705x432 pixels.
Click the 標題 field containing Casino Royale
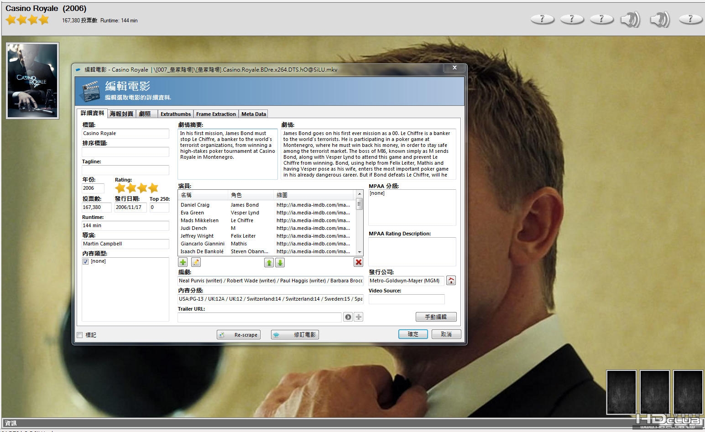(x=125, y=133)
